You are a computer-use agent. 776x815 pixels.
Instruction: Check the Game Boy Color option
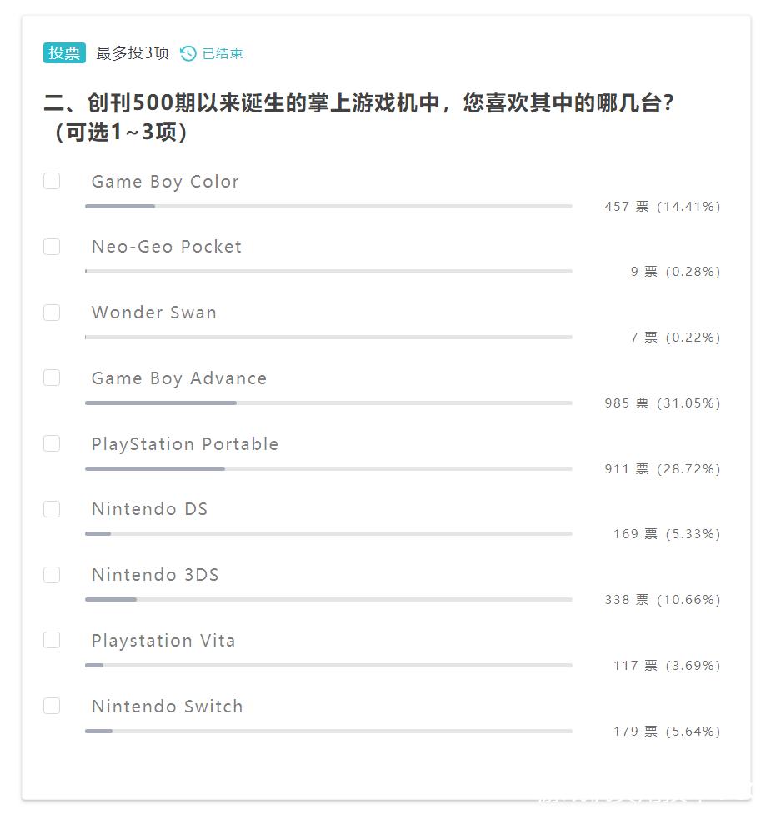[52, 181]
